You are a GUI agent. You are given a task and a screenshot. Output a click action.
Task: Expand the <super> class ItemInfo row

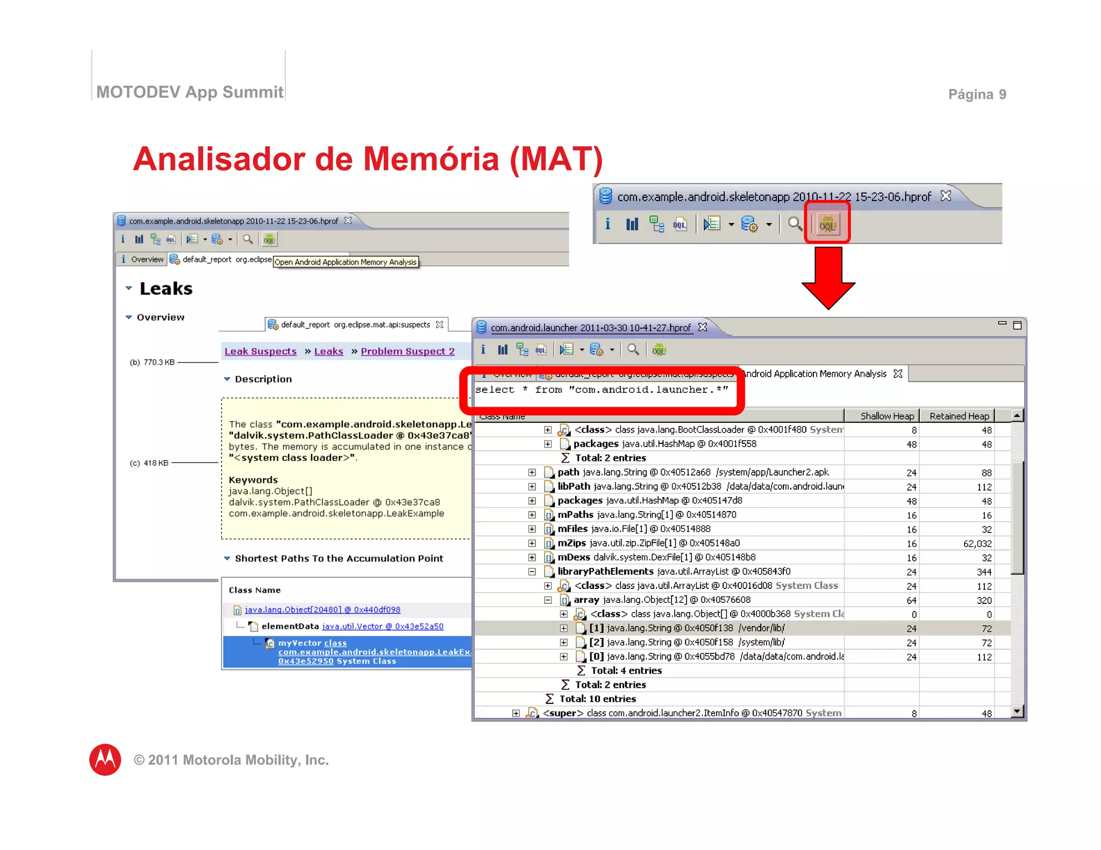click(516, 713)
